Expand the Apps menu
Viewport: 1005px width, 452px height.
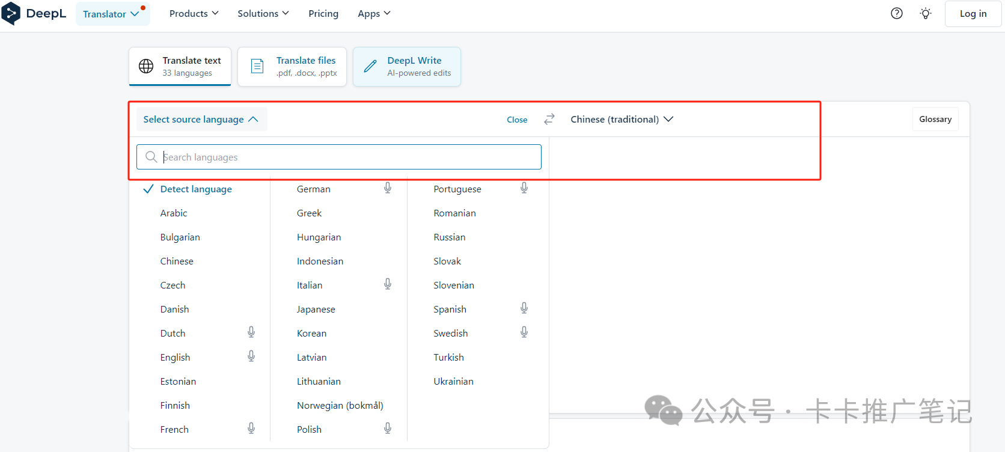374,13
